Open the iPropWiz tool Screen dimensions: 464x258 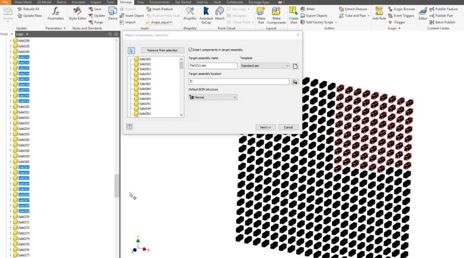[x=190, y=14]
